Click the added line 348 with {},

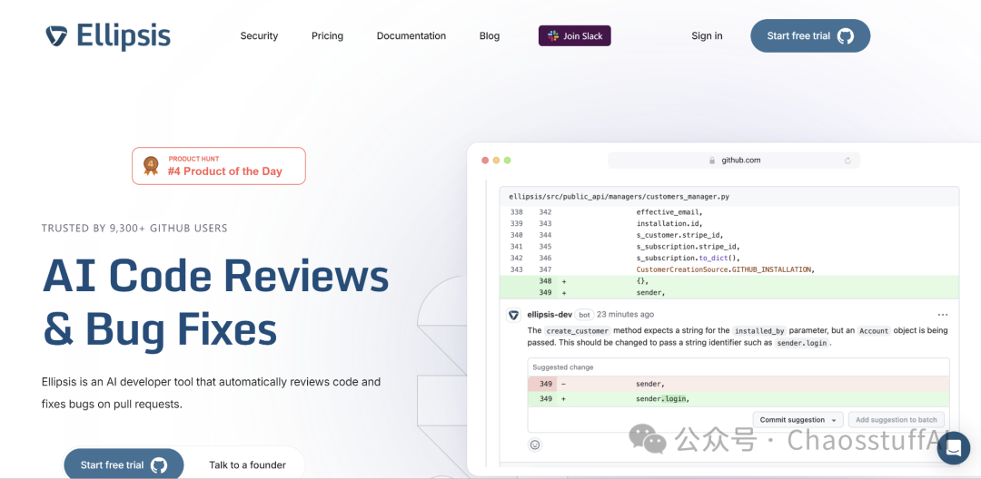click(x=728, y=281)
